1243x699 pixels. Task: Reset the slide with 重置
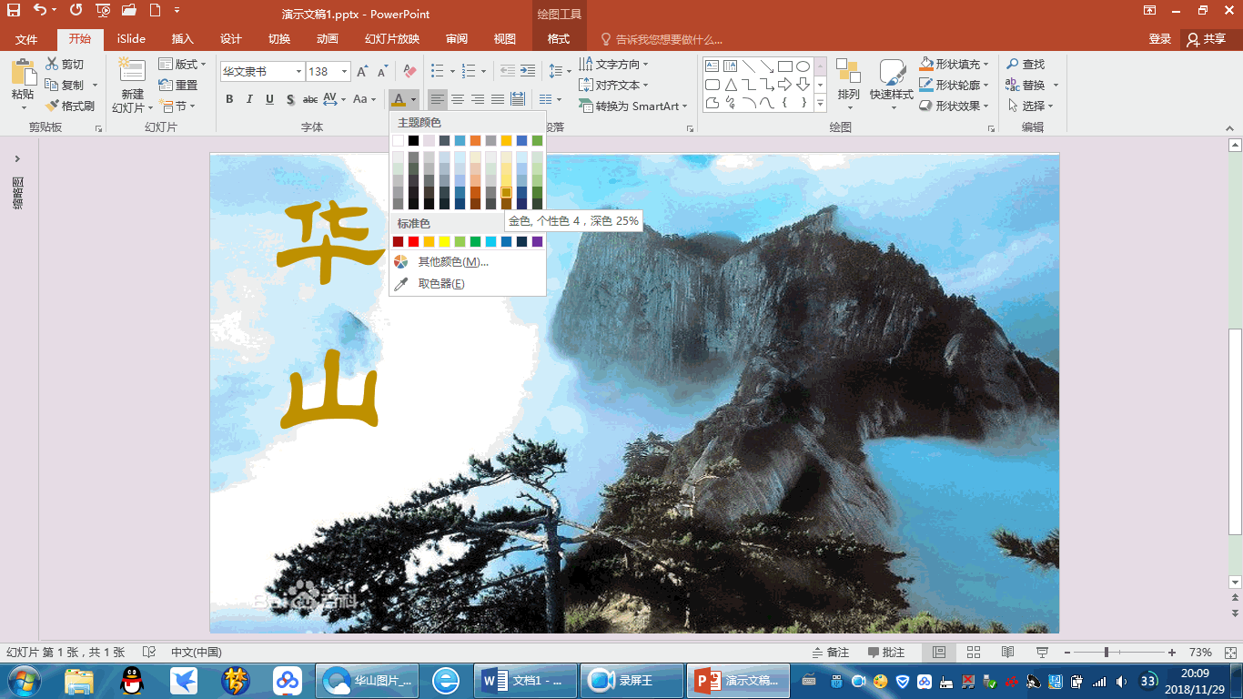[178, 85]
